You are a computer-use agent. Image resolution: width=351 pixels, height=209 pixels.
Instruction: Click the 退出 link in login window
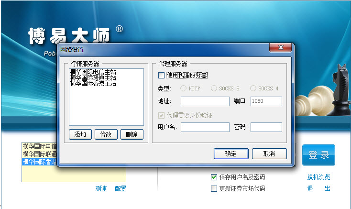[x=319, y=188]
